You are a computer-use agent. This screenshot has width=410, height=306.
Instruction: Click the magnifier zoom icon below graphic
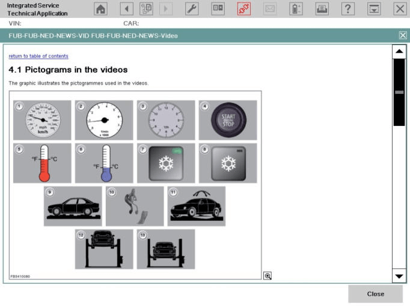[x=268, y=275]
